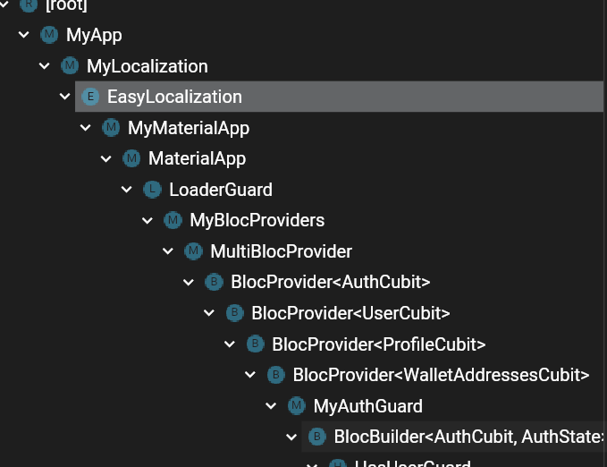Collapse the BlocProvider<WalletAddressesCubit> chevron

pos(250,375)
